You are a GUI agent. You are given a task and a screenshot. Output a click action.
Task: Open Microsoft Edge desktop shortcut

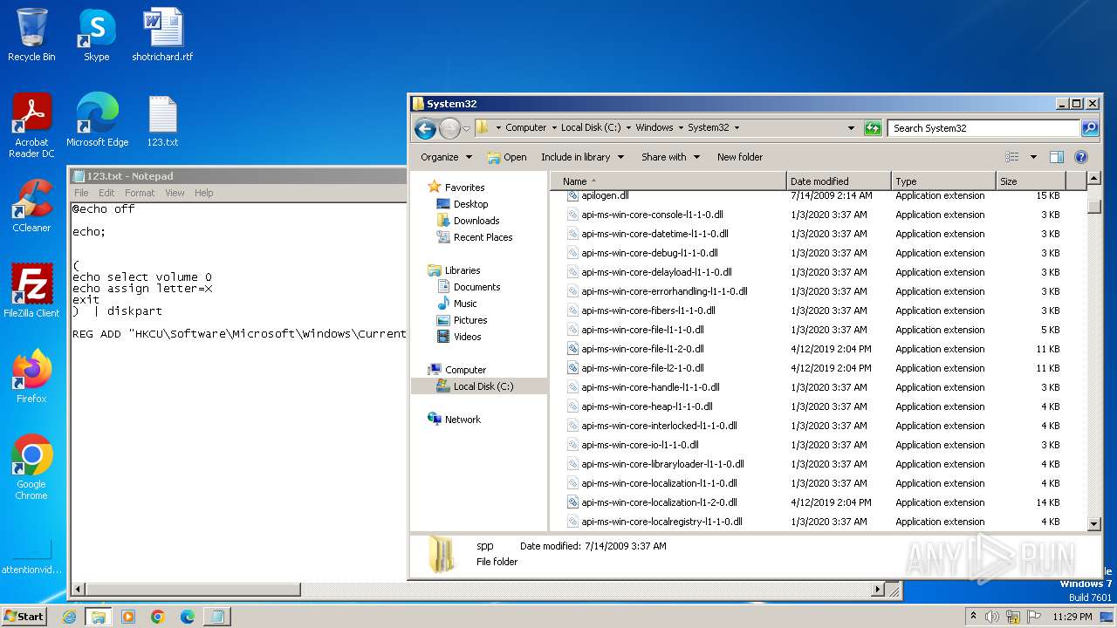97,120
